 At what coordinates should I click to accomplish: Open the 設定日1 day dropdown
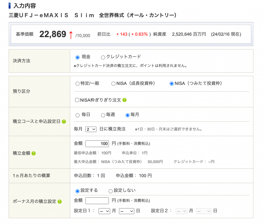(126, 211)
